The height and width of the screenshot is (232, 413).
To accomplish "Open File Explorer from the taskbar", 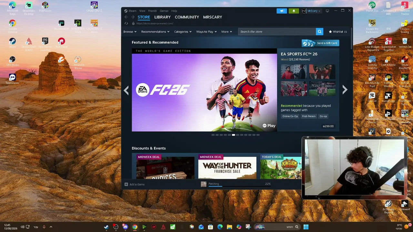I will click(x=229, y=227).
